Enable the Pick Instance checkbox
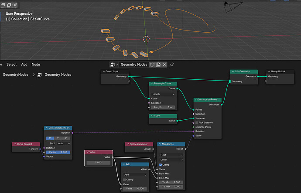Image resolution: width=301 pixels, height=193 pixels. (x=197, y=123)
